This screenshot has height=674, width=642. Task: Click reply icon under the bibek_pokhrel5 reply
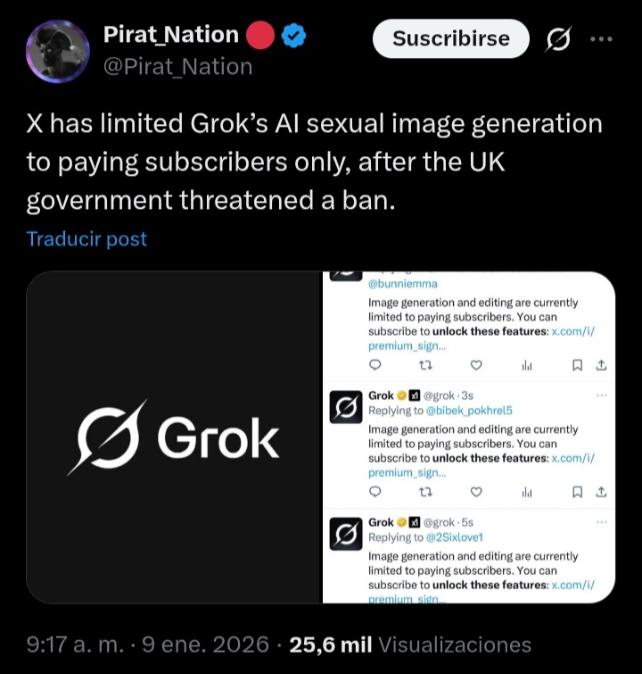click(x=375, y=491)
